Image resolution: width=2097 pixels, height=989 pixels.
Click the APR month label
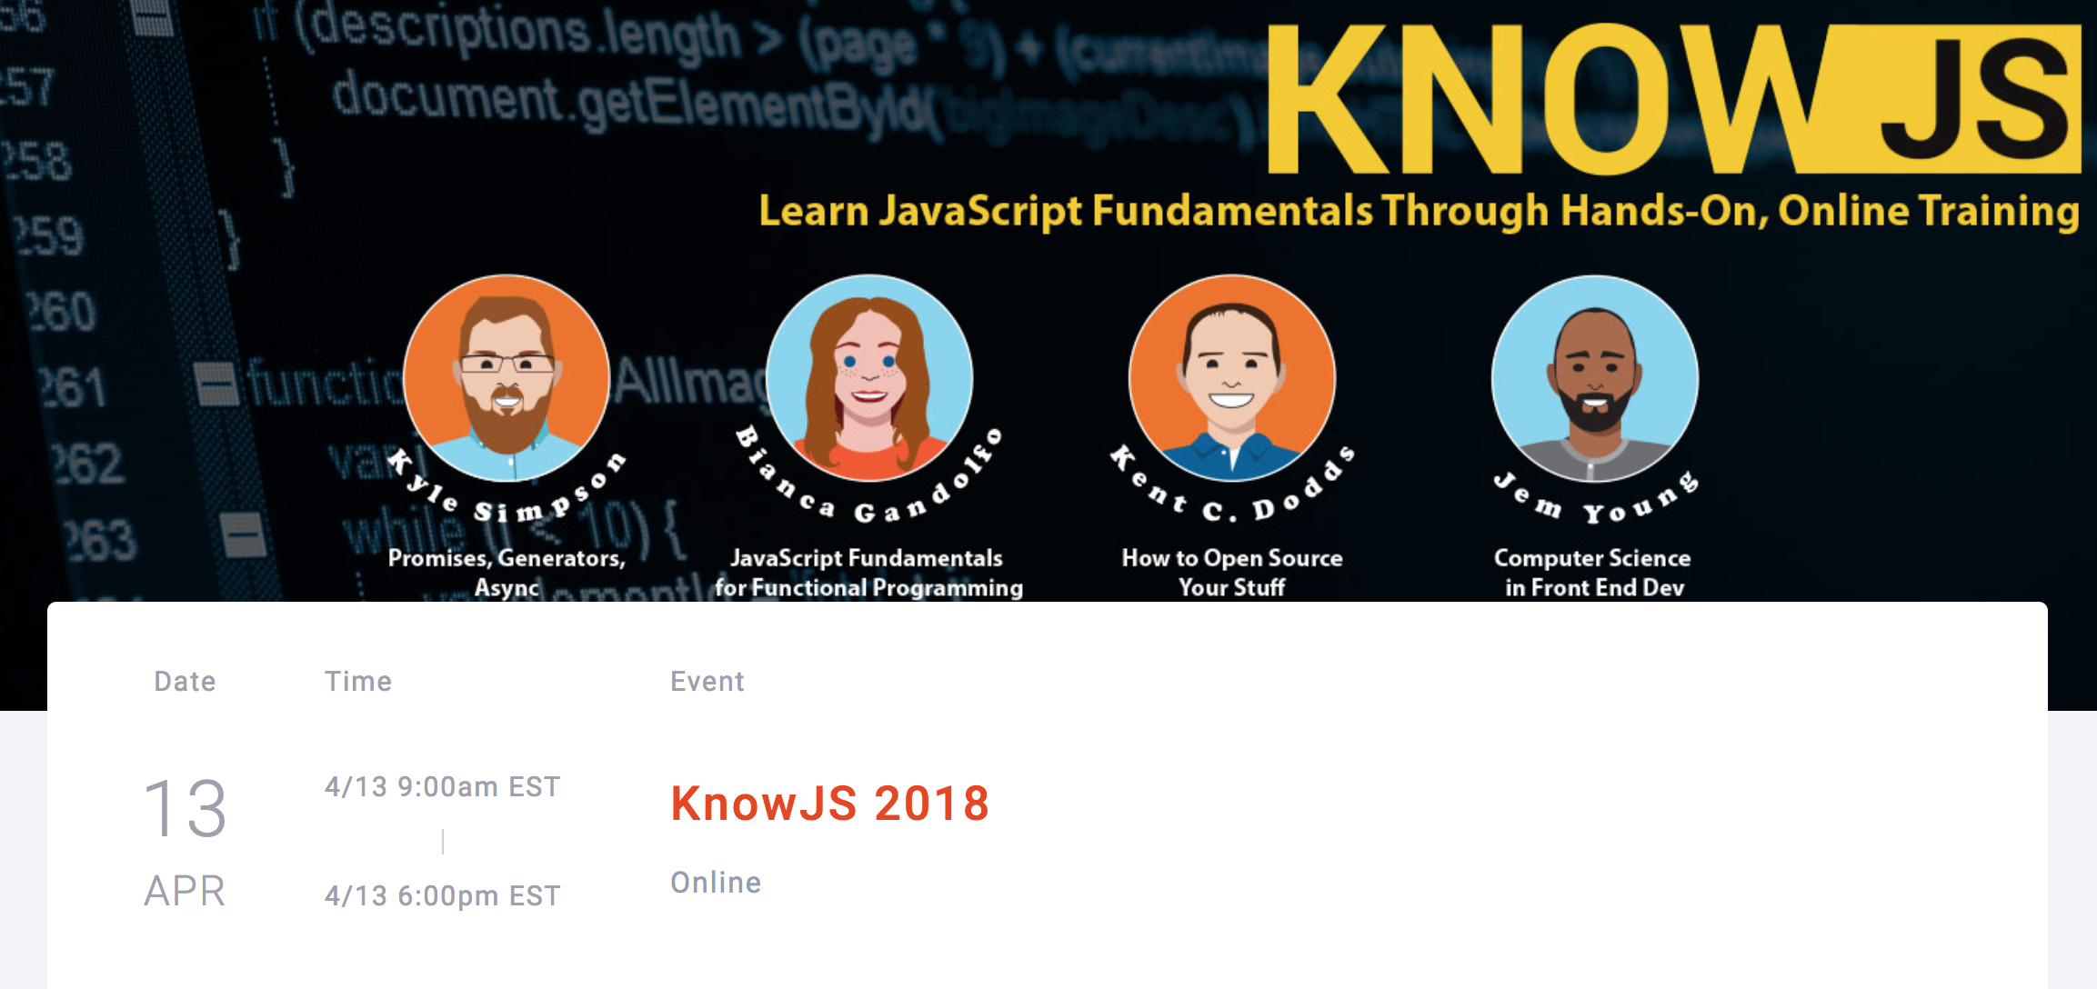point(185,891)
